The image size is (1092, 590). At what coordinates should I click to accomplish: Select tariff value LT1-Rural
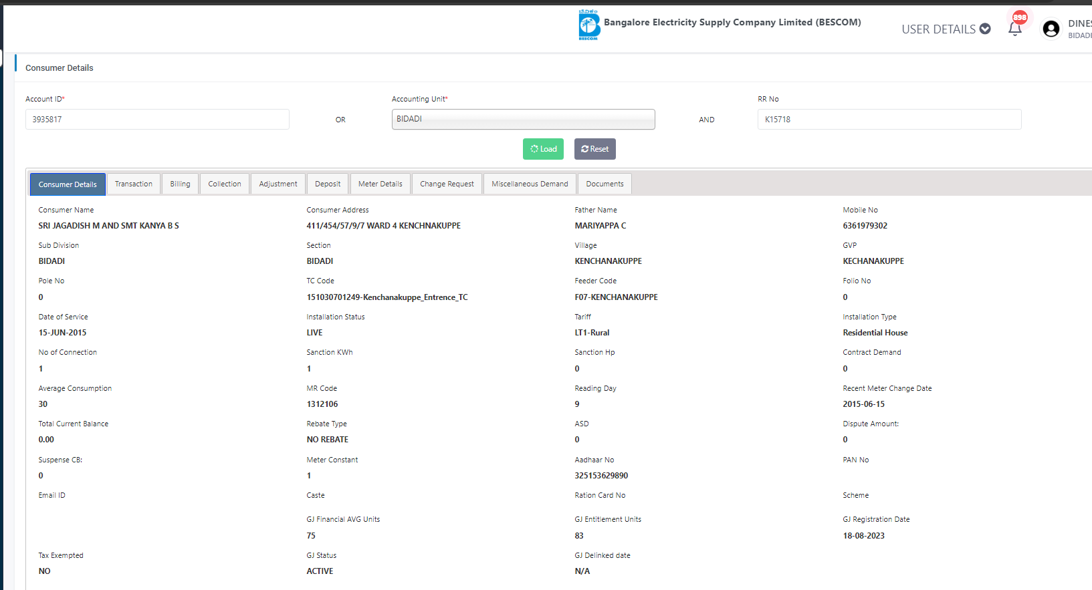[592, 333]
